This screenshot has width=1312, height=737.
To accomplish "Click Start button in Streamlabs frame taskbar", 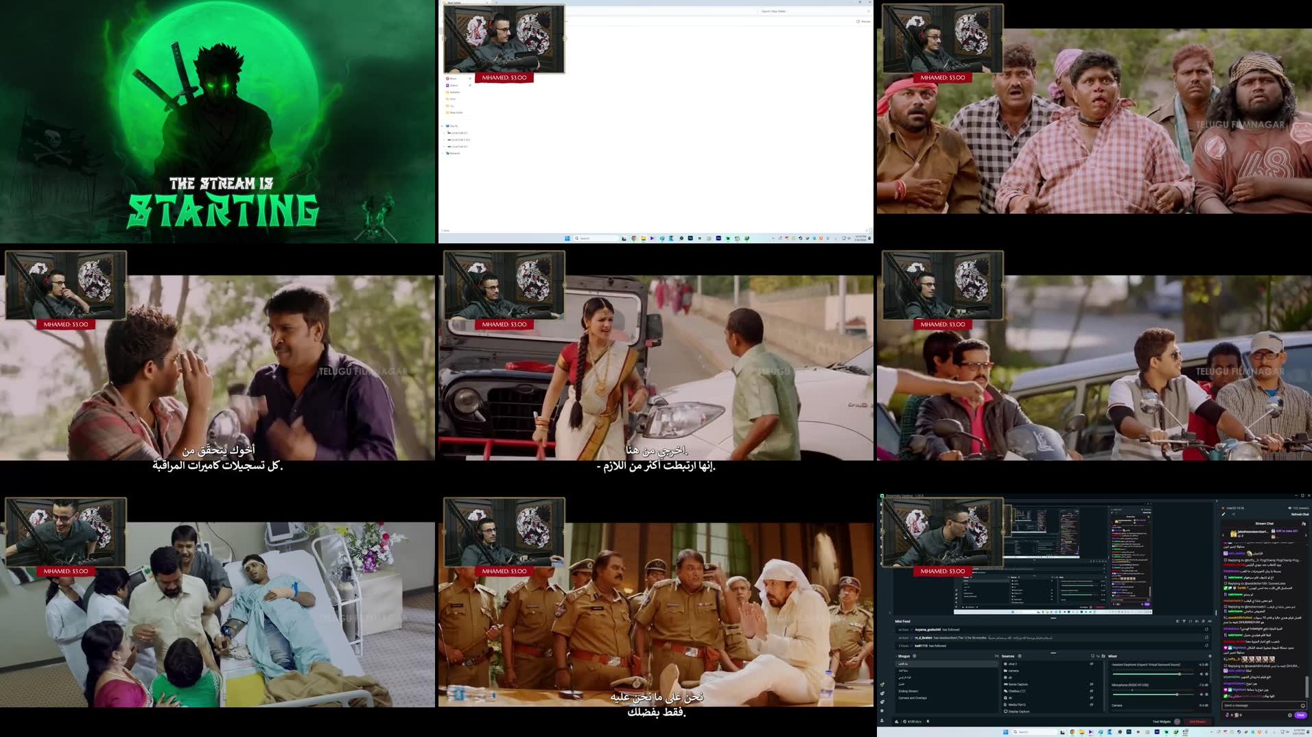I will pyautogui.click(x=1006, y=732).
